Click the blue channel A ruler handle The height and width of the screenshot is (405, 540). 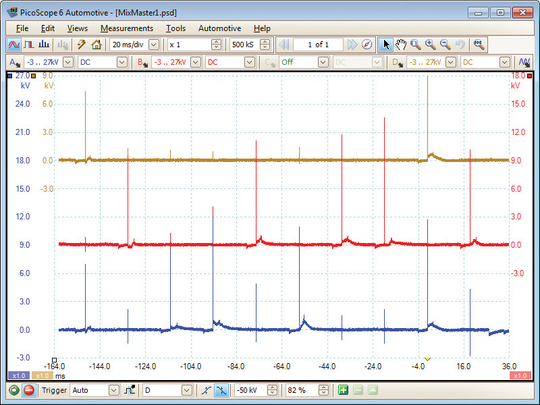click(10, 76)
